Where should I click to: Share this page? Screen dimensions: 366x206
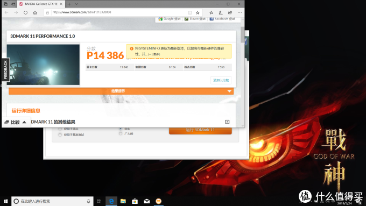pos(230,12)
